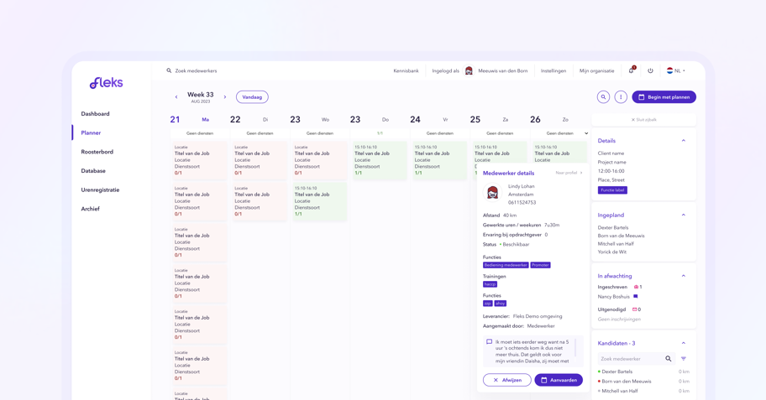Select day 26 Zo header
This screenshot has width=766, height=400.
pyautogui.click(x=549, y=120)
